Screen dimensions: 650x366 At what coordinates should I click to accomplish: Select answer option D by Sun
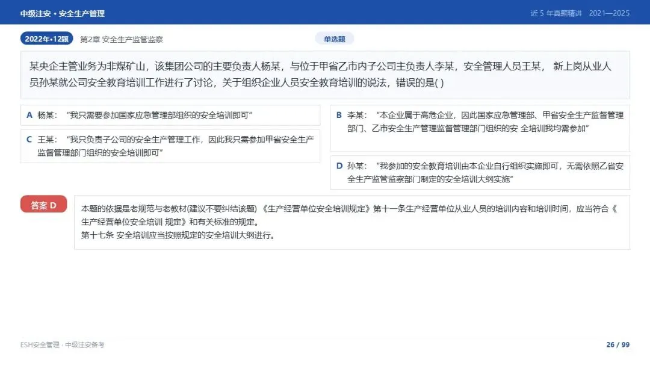point(480,172)
